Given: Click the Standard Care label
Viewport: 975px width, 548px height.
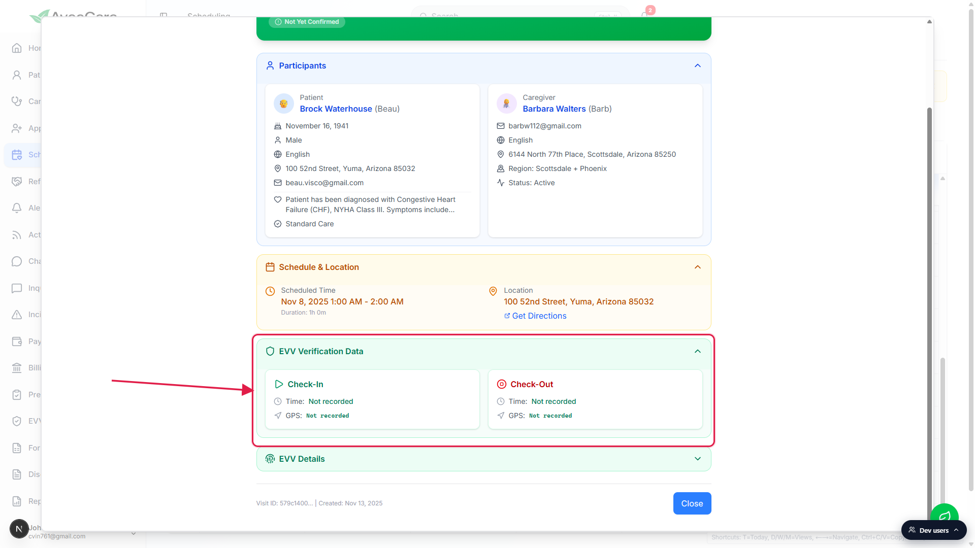Looking at the screenshot, I should tap(310, 224).
